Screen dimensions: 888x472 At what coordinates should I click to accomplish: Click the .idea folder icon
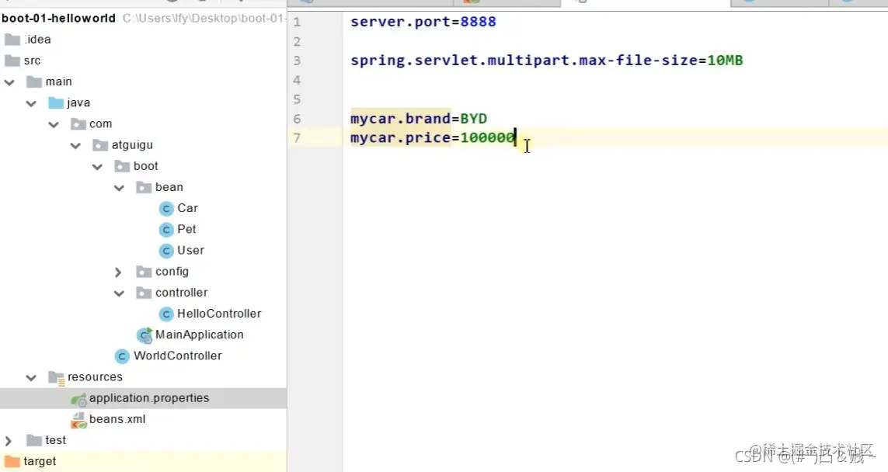[x=12, y=39]
